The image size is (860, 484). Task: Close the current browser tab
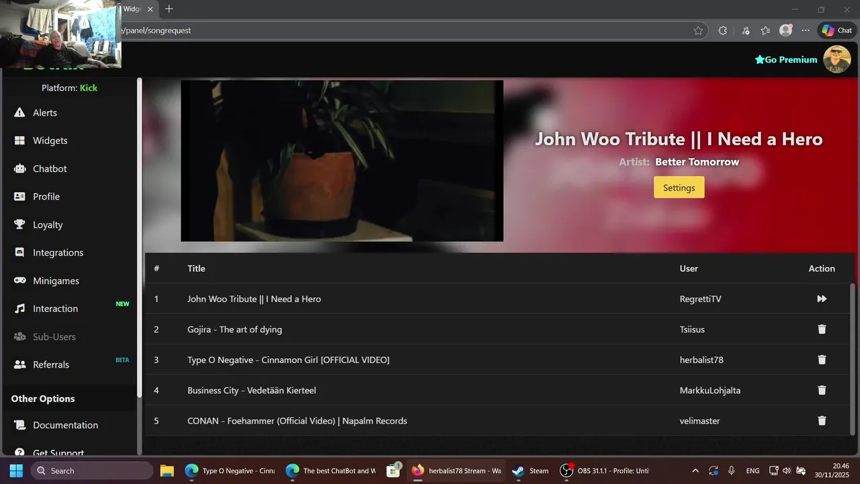click(150, 9)
